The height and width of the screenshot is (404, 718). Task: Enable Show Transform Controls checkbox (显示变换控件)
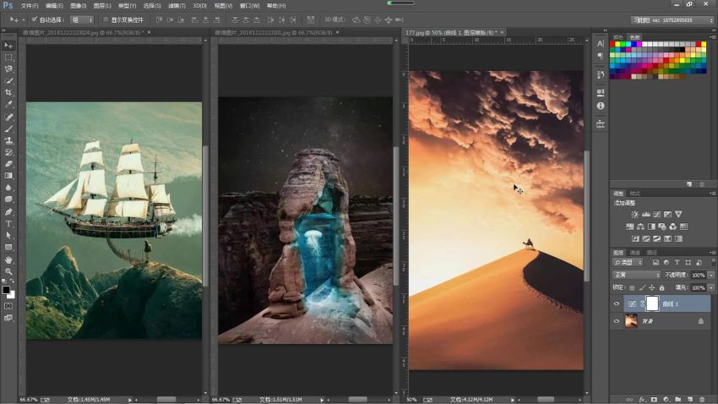point(106,19)
